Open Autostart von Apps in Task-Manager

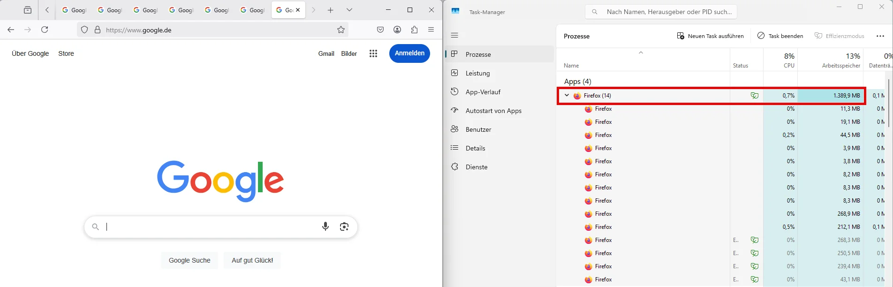click(499, 111)
